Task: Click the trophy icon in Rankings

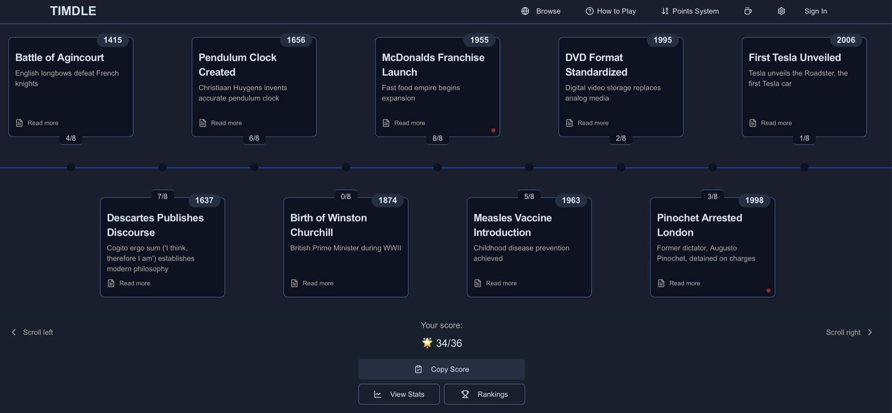Action: (465, 394)
